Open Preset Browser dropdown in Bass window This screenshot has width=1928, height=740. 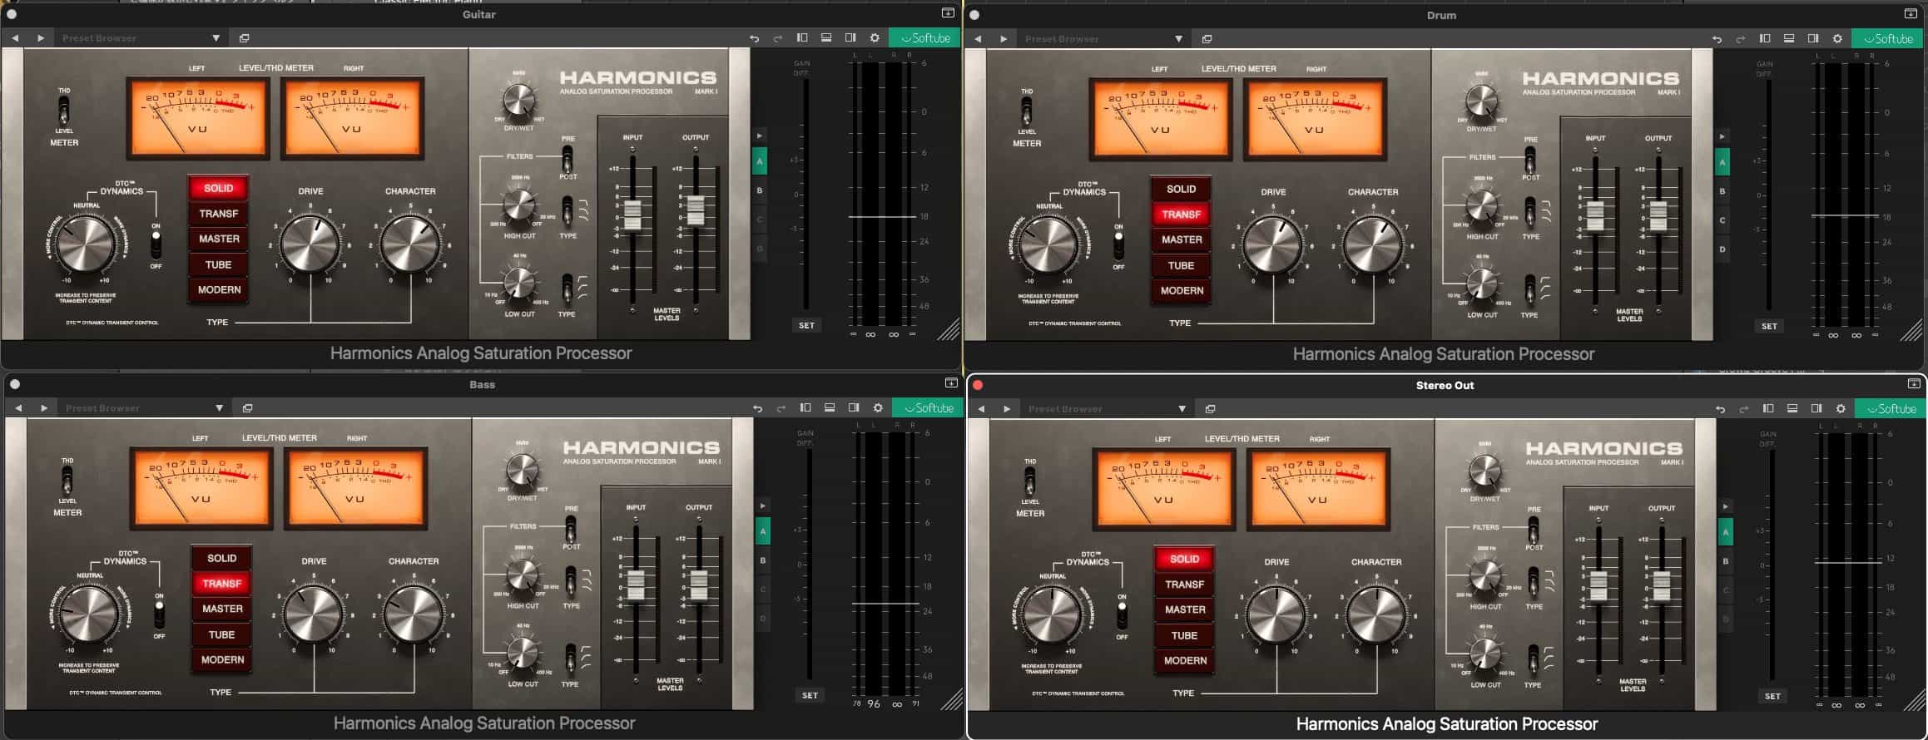tap(143, 408)
